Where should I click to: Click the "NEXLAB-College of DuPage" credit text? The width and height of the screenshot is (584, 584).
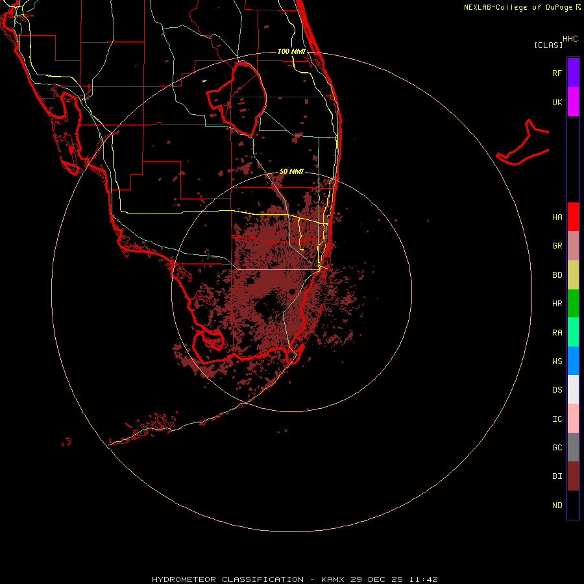coord(518,7)
